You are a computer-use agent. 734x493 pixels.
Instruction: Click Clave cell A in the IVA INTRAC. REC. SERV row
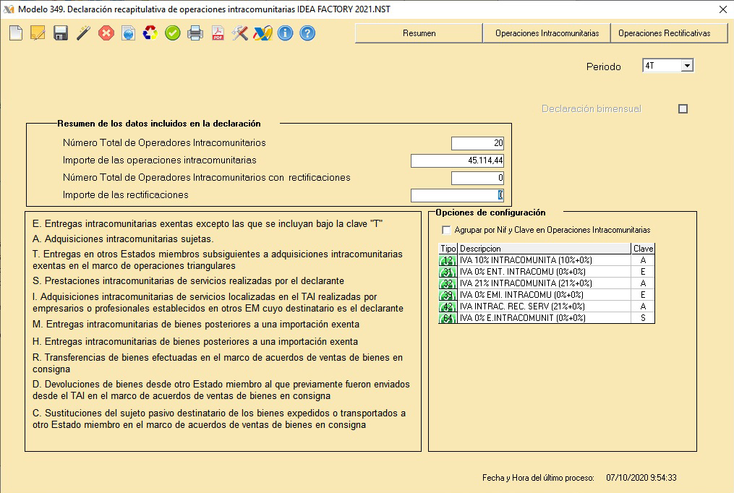[643, 306]
